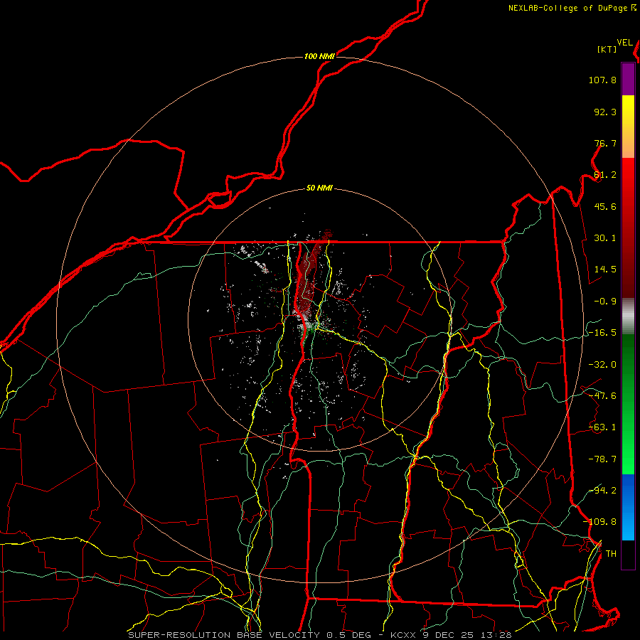Click the 107.8 velocity scale value
Screen dimensions: 640x640
(602, 80)
